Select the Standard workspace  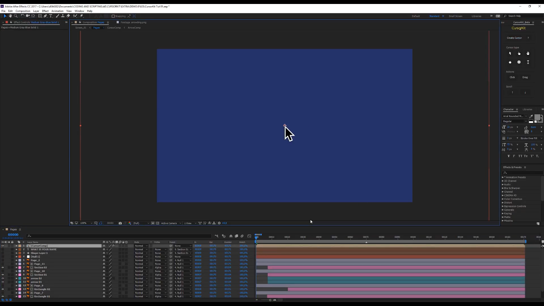point(434,16)
